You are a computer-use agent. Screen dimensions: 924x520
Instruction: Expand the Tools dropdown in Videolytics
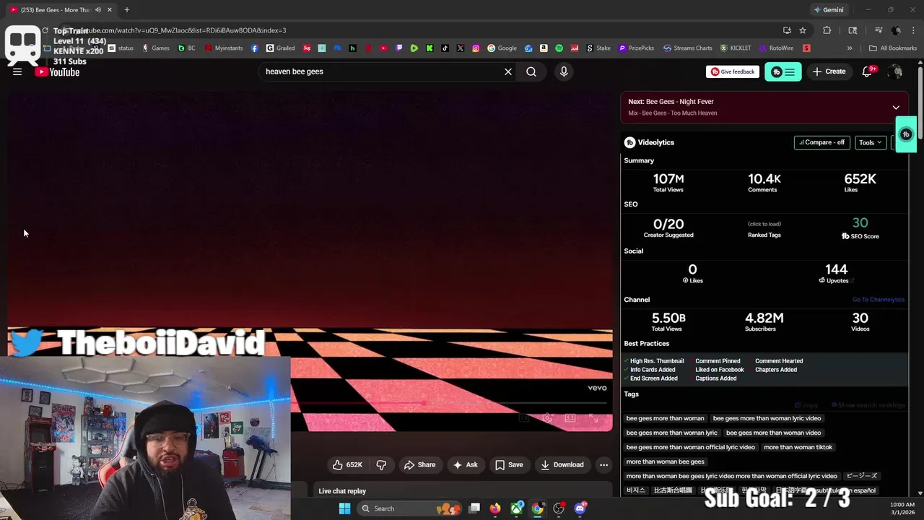[x=871, y=142]
